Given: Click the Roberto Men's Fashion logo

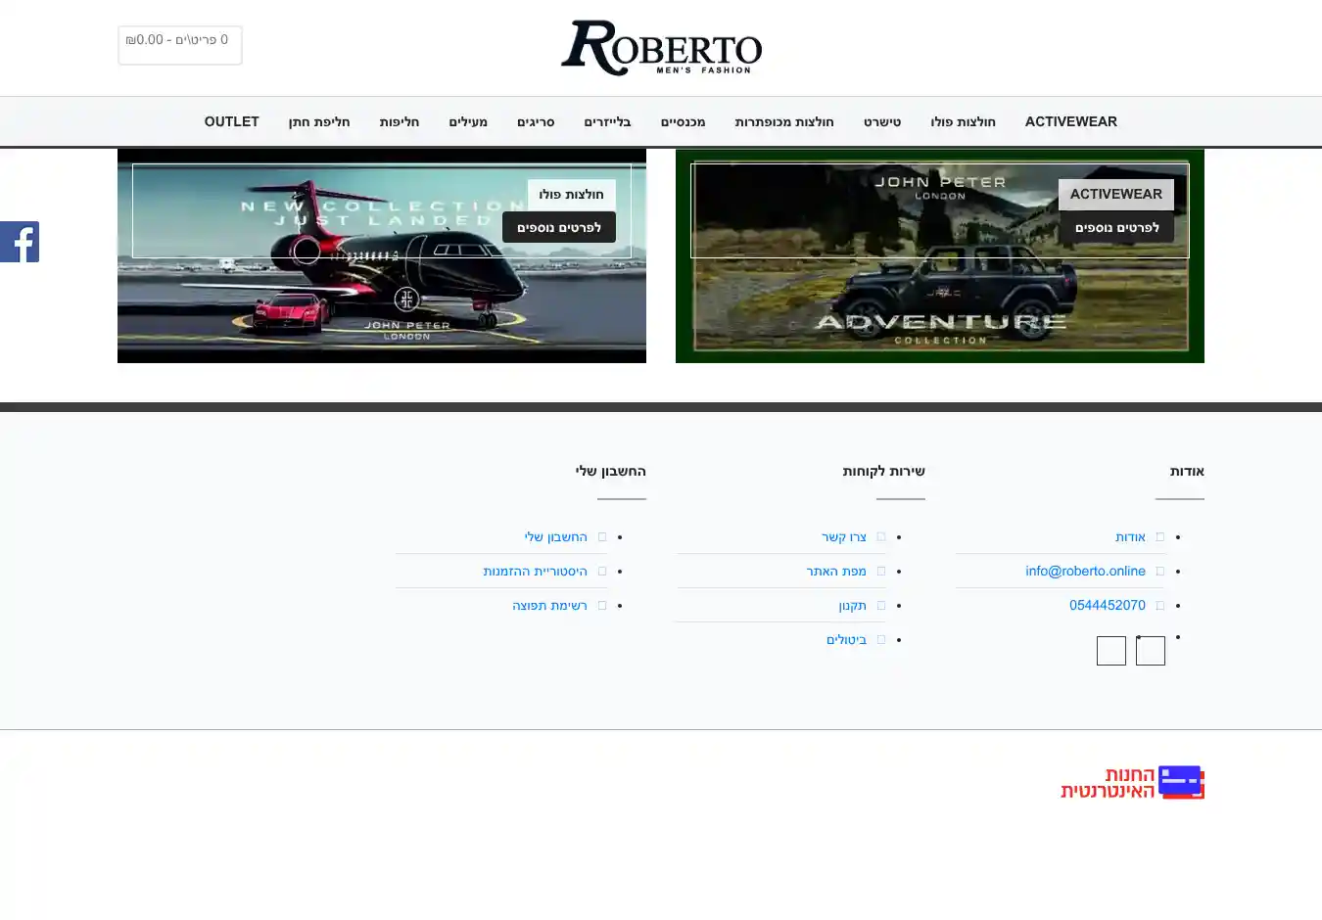Looking at the screenshot, I should pos(661,48).
